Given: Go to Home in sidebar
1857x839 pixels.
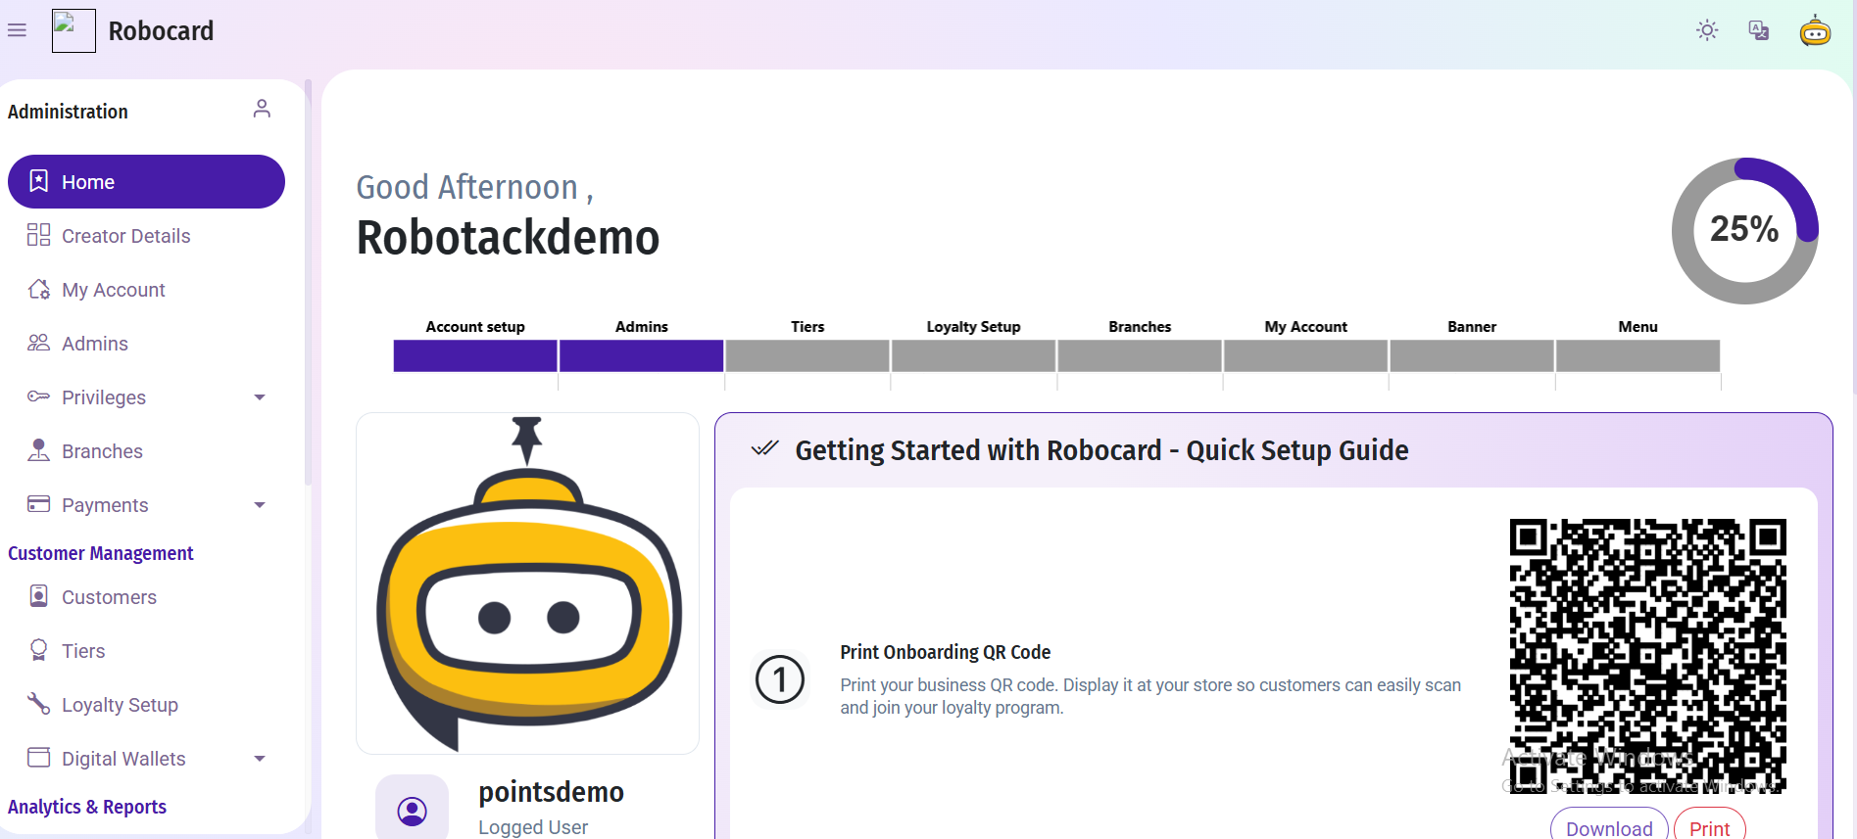Looking at the screenshot, I should (x=146, y=181).
